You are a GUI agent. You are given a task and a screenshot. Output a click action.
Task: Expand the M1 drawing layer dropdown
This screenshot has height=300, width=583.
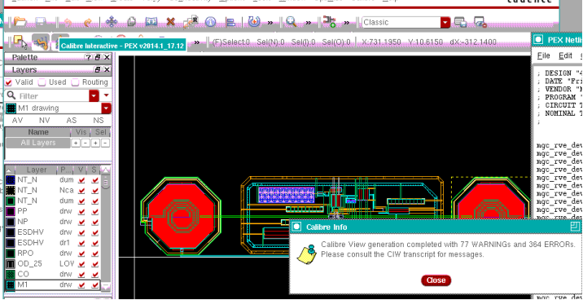pyautogui.click(x=107, y=108)
